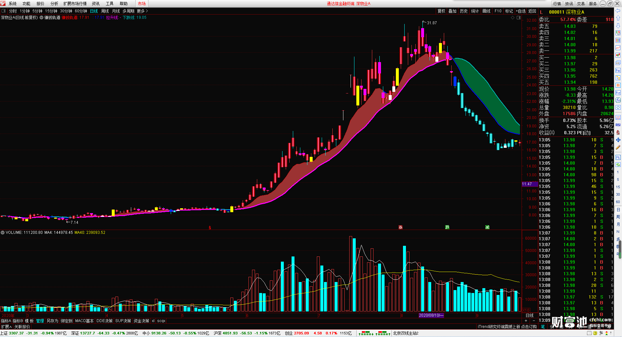Open the 画线 drawing tools option
This screenshot has width=622, height=337.
pyautogui.click(x=486, y=11)
